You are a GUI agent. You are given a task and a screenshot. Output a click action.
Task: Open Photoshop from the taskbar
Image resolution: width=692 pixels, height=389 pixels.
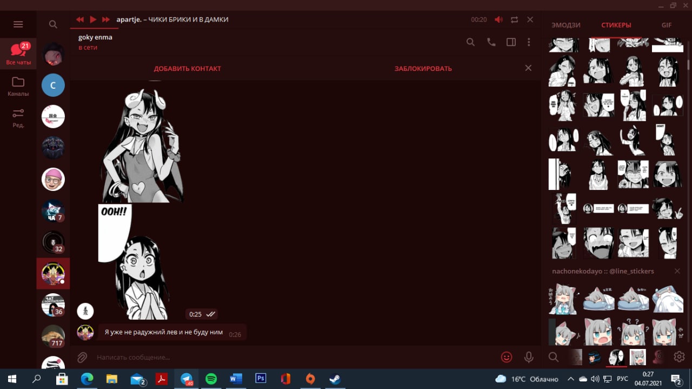pos(261,379)
